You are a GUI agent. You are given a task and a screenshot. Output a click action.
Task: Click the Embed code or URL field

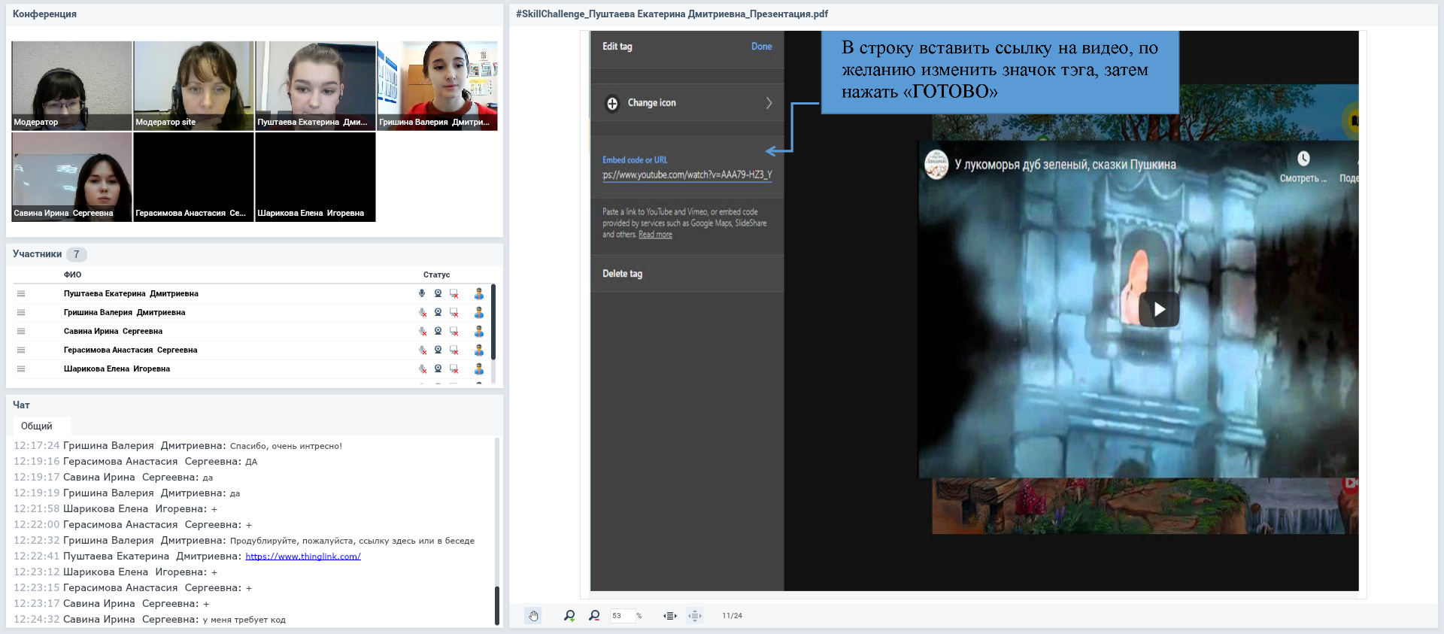pyautogui.click(x=687, y=174)
